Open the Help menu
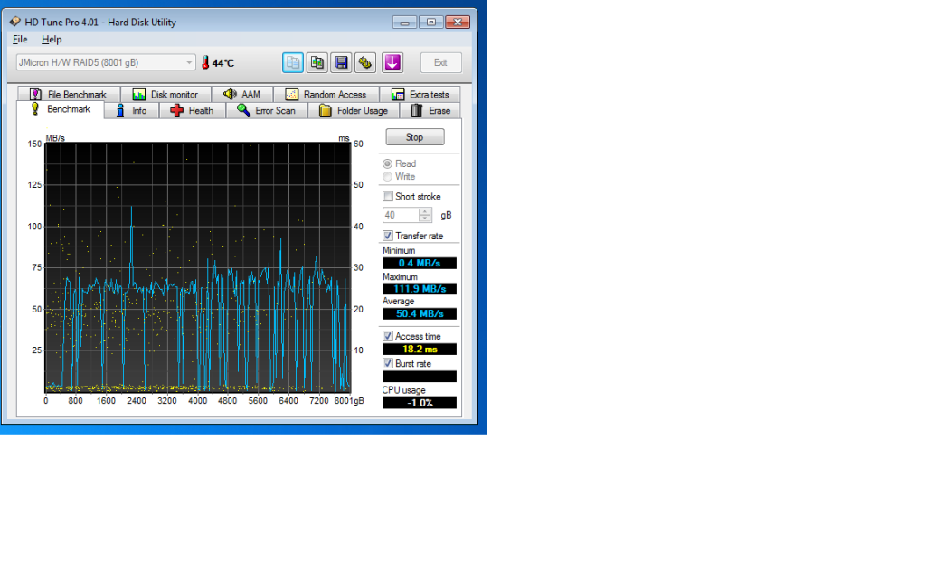The width and height of the screenshot is (926, 578). 52,40
